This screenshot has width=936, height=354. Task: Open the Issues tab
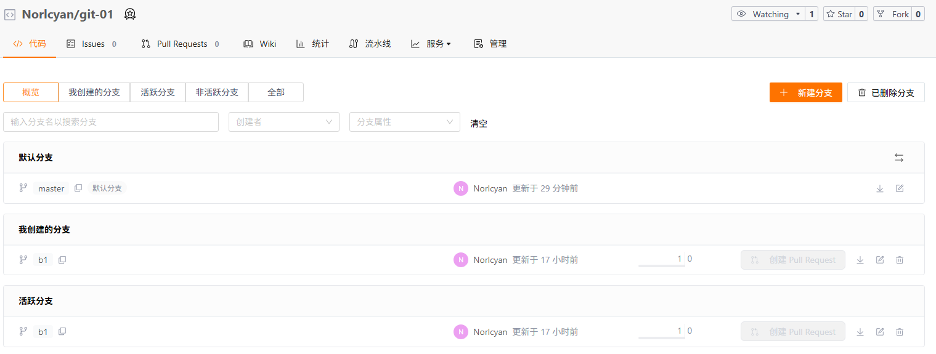point(91,44)
